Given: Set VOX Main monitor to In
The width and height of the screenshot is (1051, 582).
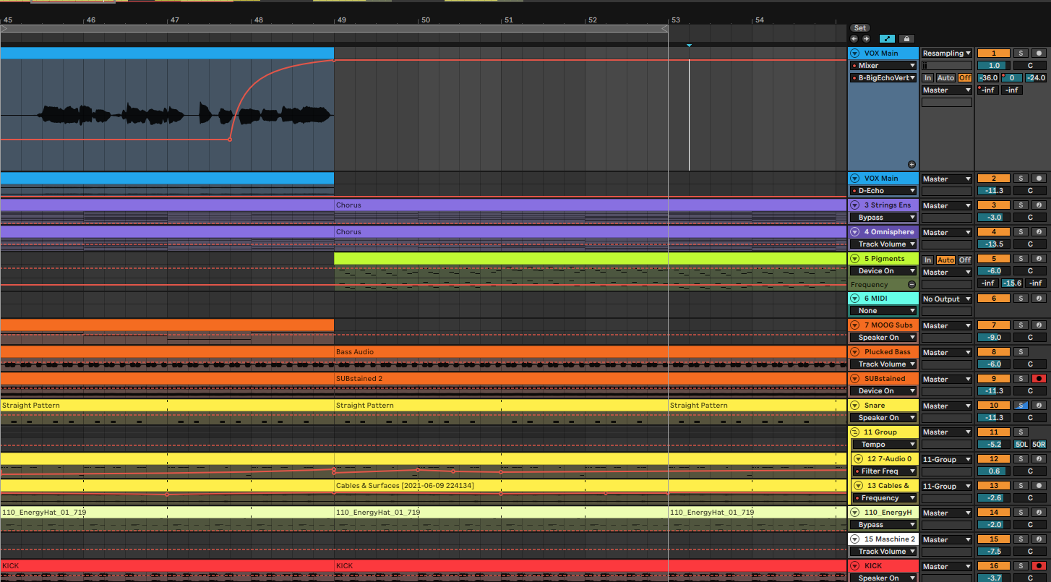Looking at the screenshot, I should (x=928, y=78).
